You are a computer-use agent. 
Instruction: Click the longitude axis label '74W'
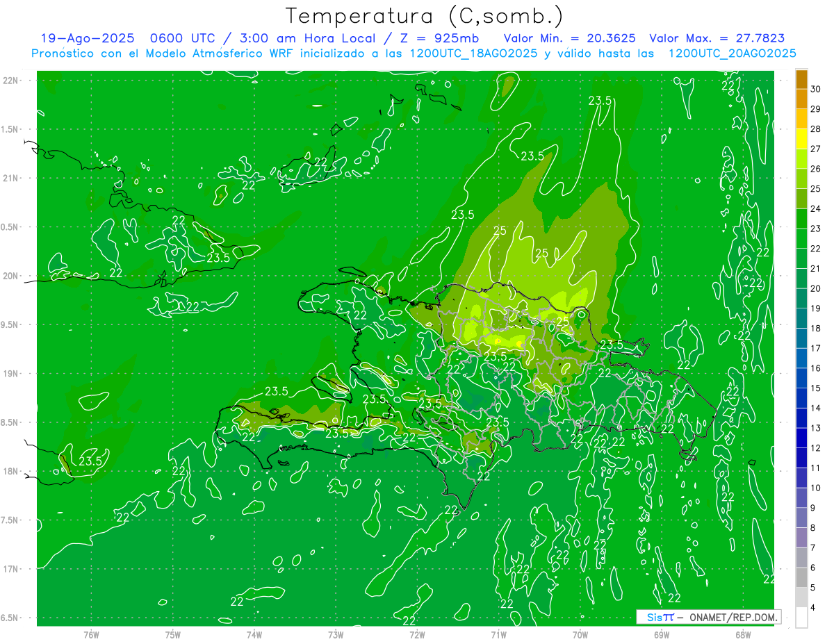254,635
